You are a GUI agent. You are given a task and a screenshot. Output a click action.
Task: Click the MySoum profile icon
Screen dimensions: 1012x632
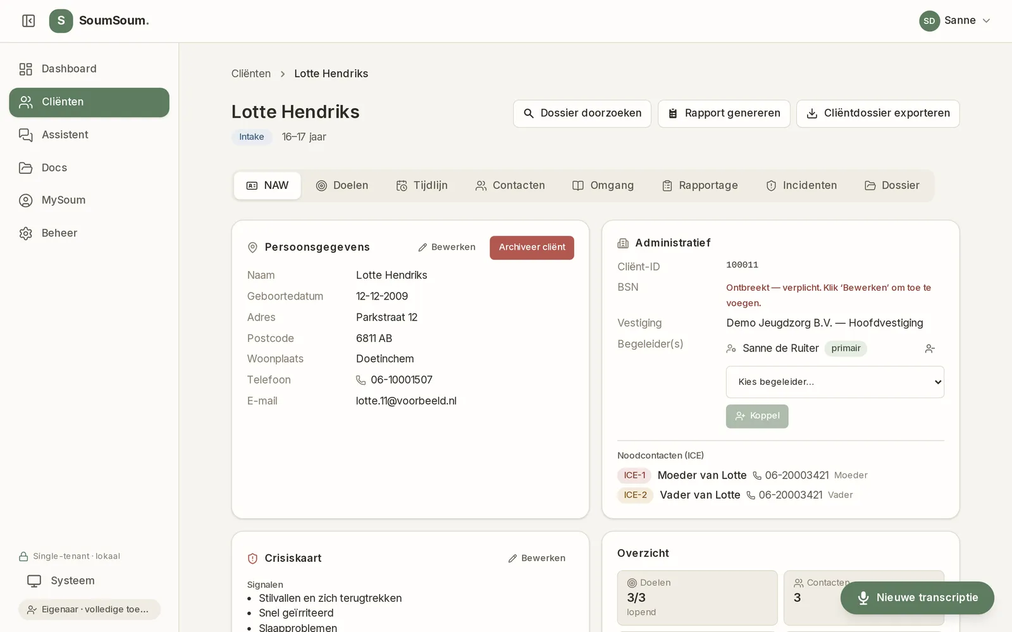tap(26, 200)
